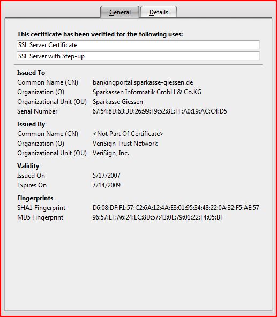Select the SSL Server with Step-up field

(x=138, y=56)
